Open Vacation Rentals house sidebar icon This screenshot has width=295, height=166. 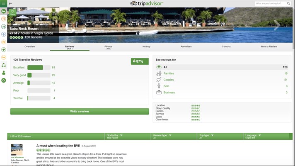[x=3, y=42]
